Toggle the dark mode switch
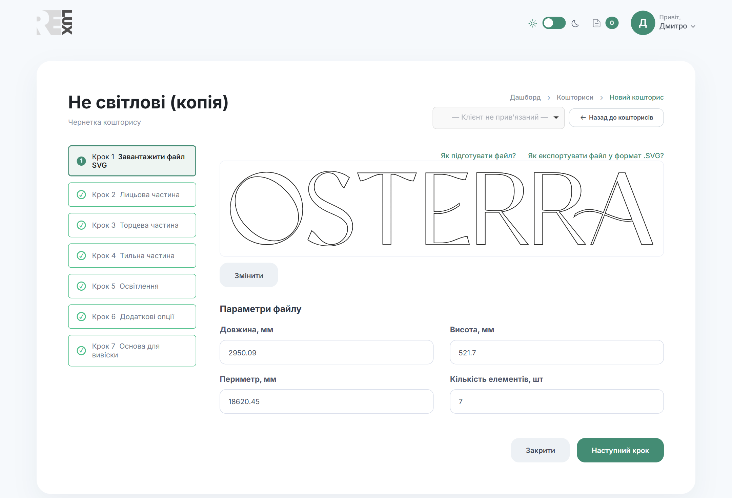732x498 pixels. (554, 23)
